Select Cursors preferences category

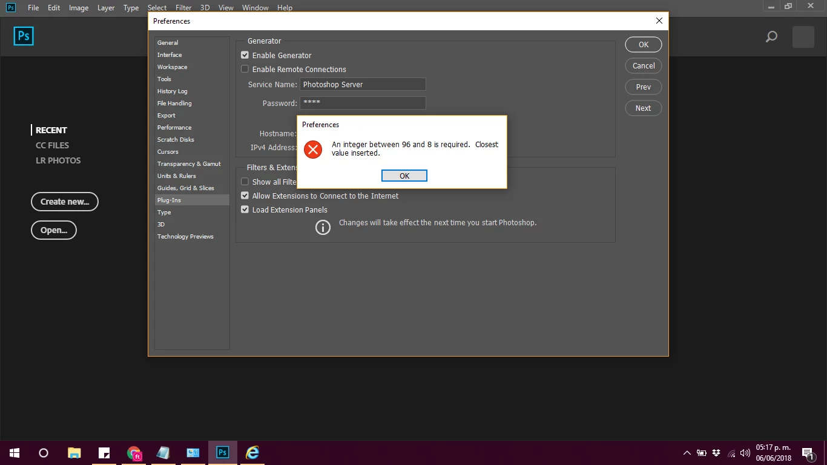click(x=192, y=151)
